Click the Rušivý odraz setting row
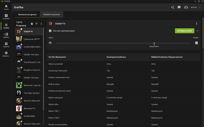 (x=123, y=84)
